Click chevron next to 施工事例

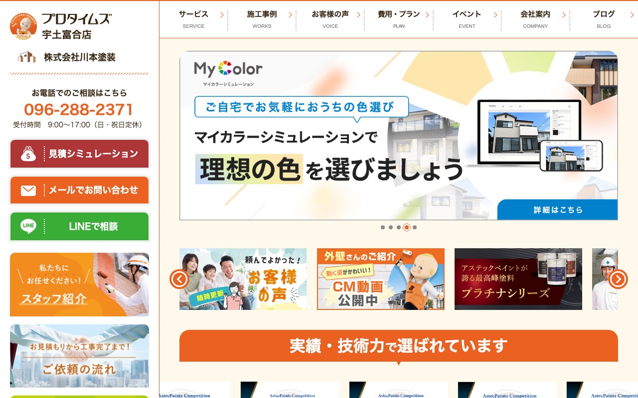290,15
